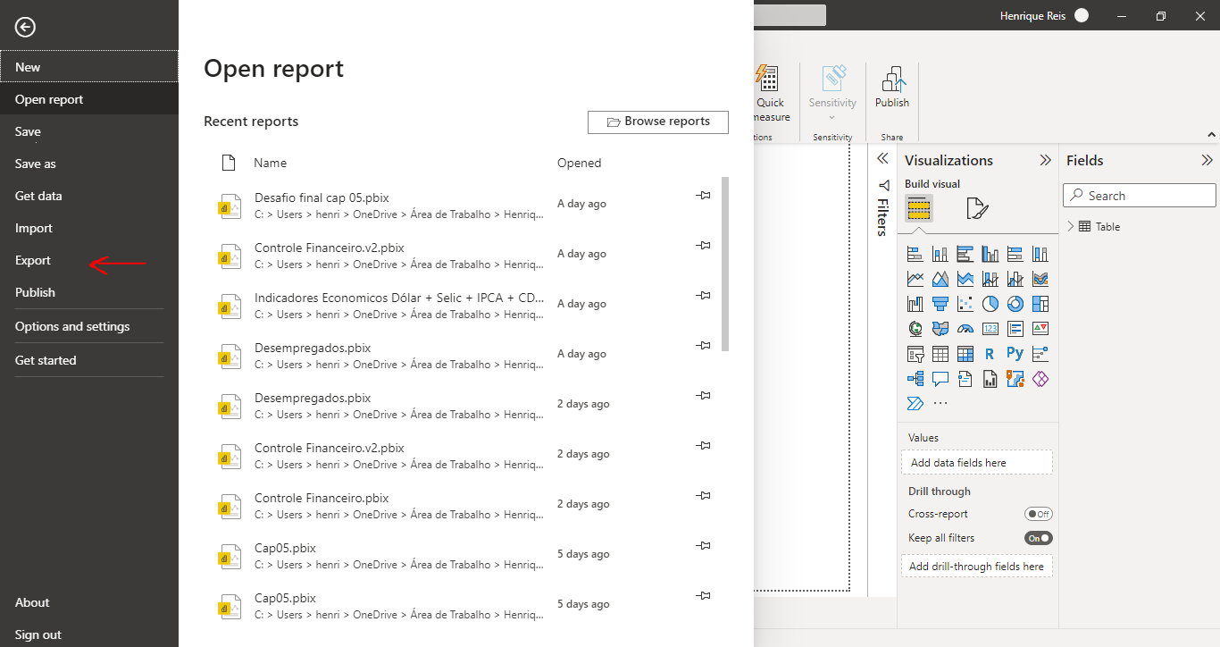The image size is (1220, 647).
Task: Open Indicadores Economicos Dólar recent report
Action: 398,304
